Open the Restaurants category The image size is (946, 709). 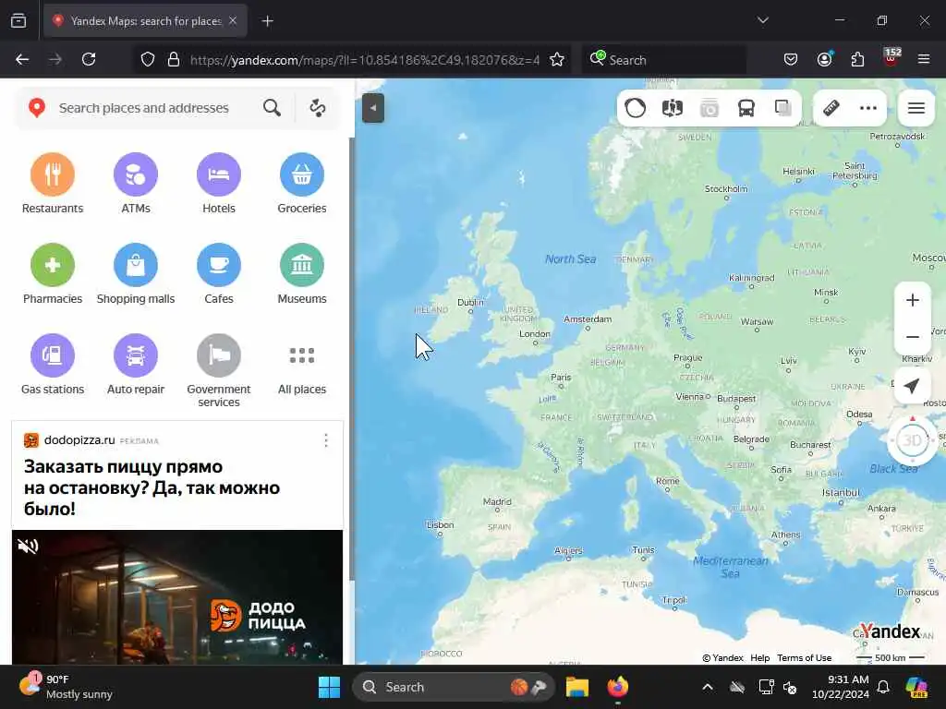click(53, 184)
